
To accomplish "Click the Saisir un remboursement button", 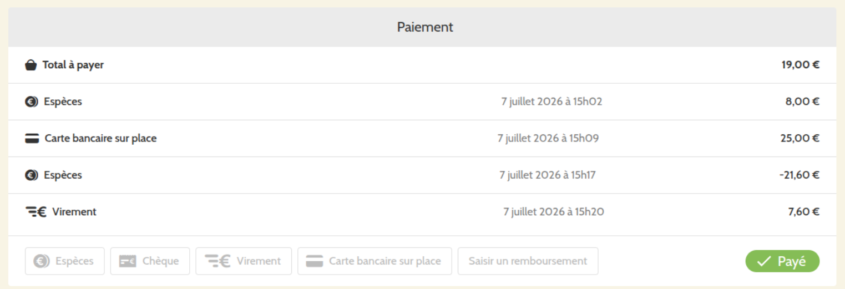I will (528, 261).
